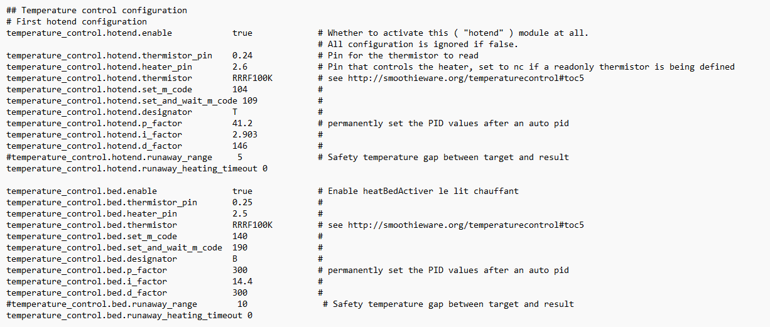Click the bed enable value "true"
The width and height of the screenshot is (770, 327).
click(242, 191)
